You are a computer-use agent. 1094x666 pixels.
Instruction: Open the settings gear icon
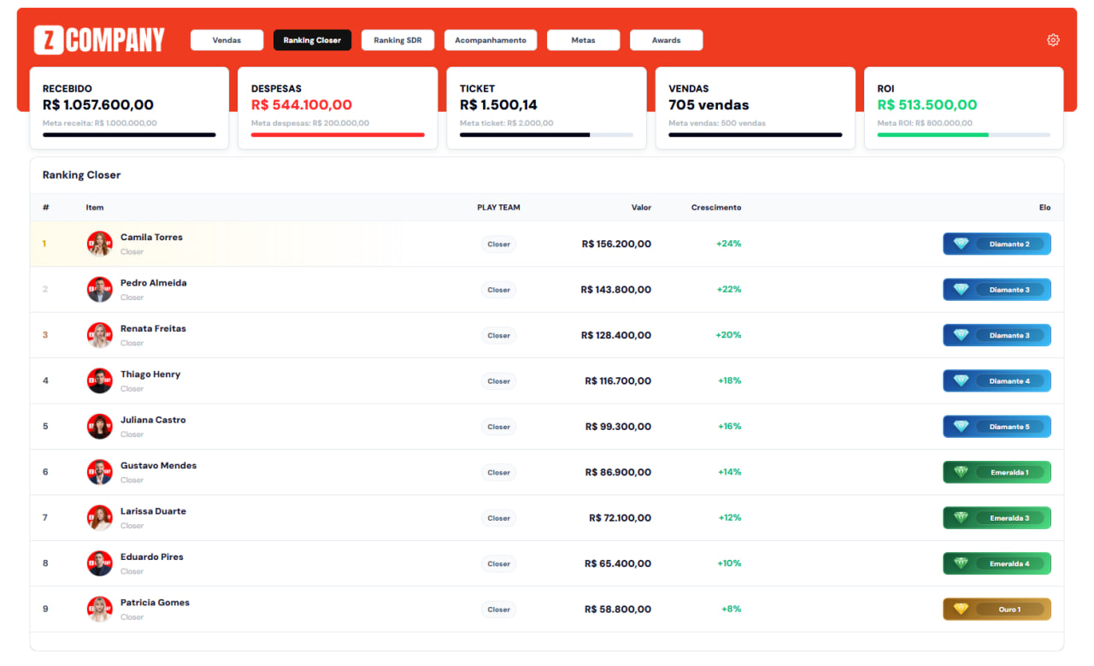[x=1053, y=40]
